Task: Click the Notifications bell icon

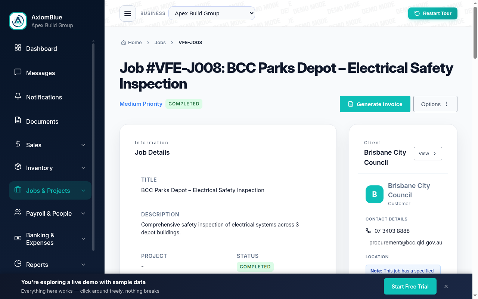Action: [18, 96]
